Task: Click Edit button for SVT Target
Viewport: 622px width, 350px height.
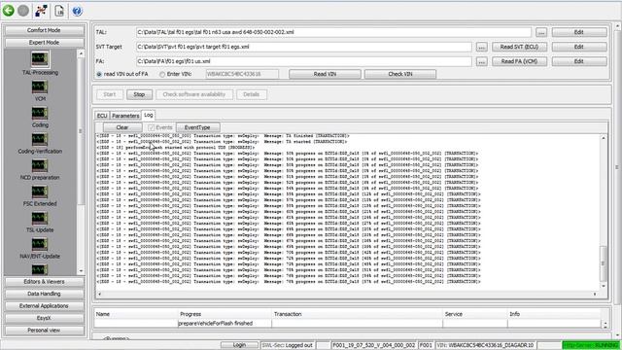Action: (579, 47)
